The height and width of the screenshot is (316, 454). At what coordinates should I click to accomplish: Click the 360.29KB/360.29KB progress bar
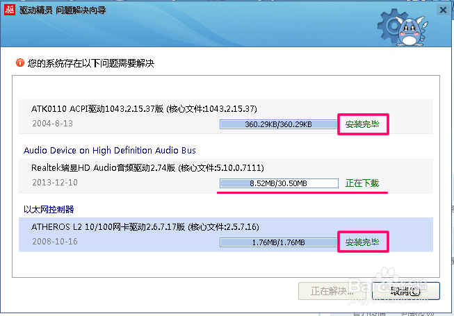(x=279, y=124)
